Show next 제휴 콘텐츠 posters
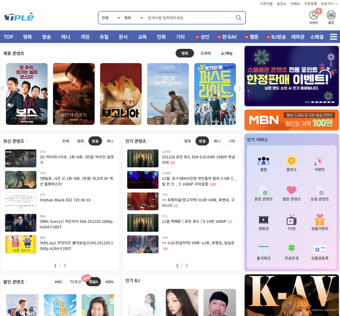Screen dimensions: 340x316 pos(239,88)
